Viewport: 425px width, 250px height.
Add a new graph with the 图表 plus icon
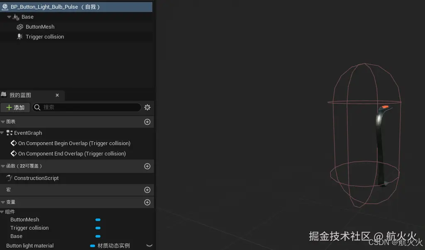(x=147, y=121)
